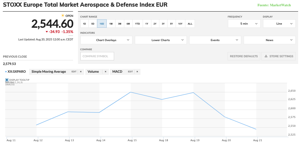302x144 pixels.
Task: Toggle the Display Tooltip checkbox
Action: click(x=7, y=80)
